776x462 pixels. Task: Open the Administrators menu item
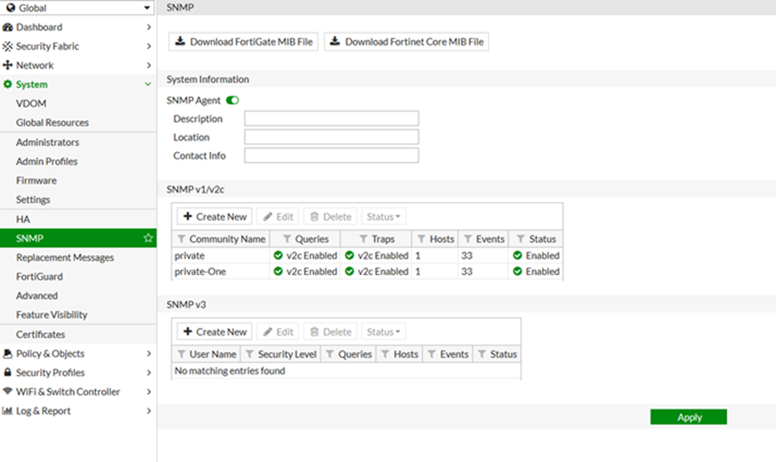pos(47,142)
